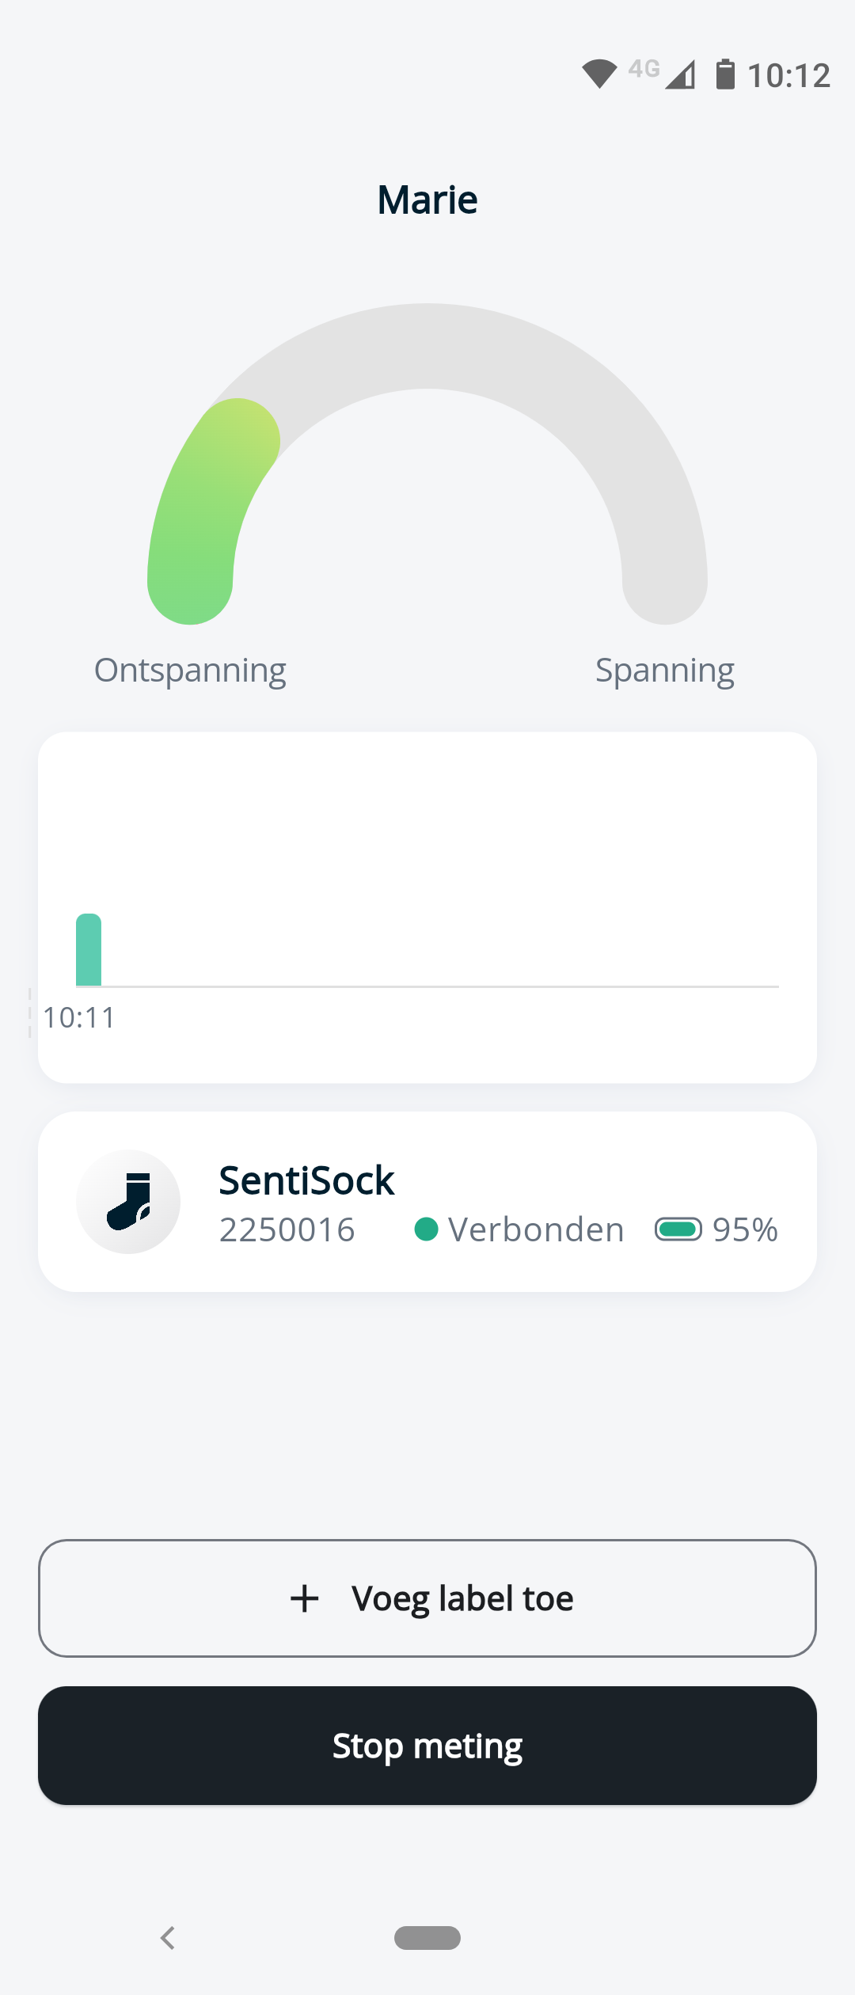The image size is (855, 1995).
Task: Select the green bar in the chart
Action: pyautogui.click(x=89, y=950)
